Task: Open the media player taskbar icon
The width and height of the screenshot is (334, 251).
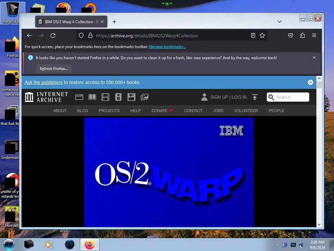Action: coord(48,244)
